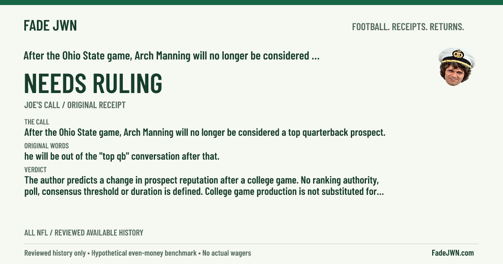Expand the truncated verdict paragraph
The height and width of the screenshot is (264, 503).
tap(204, 186)
